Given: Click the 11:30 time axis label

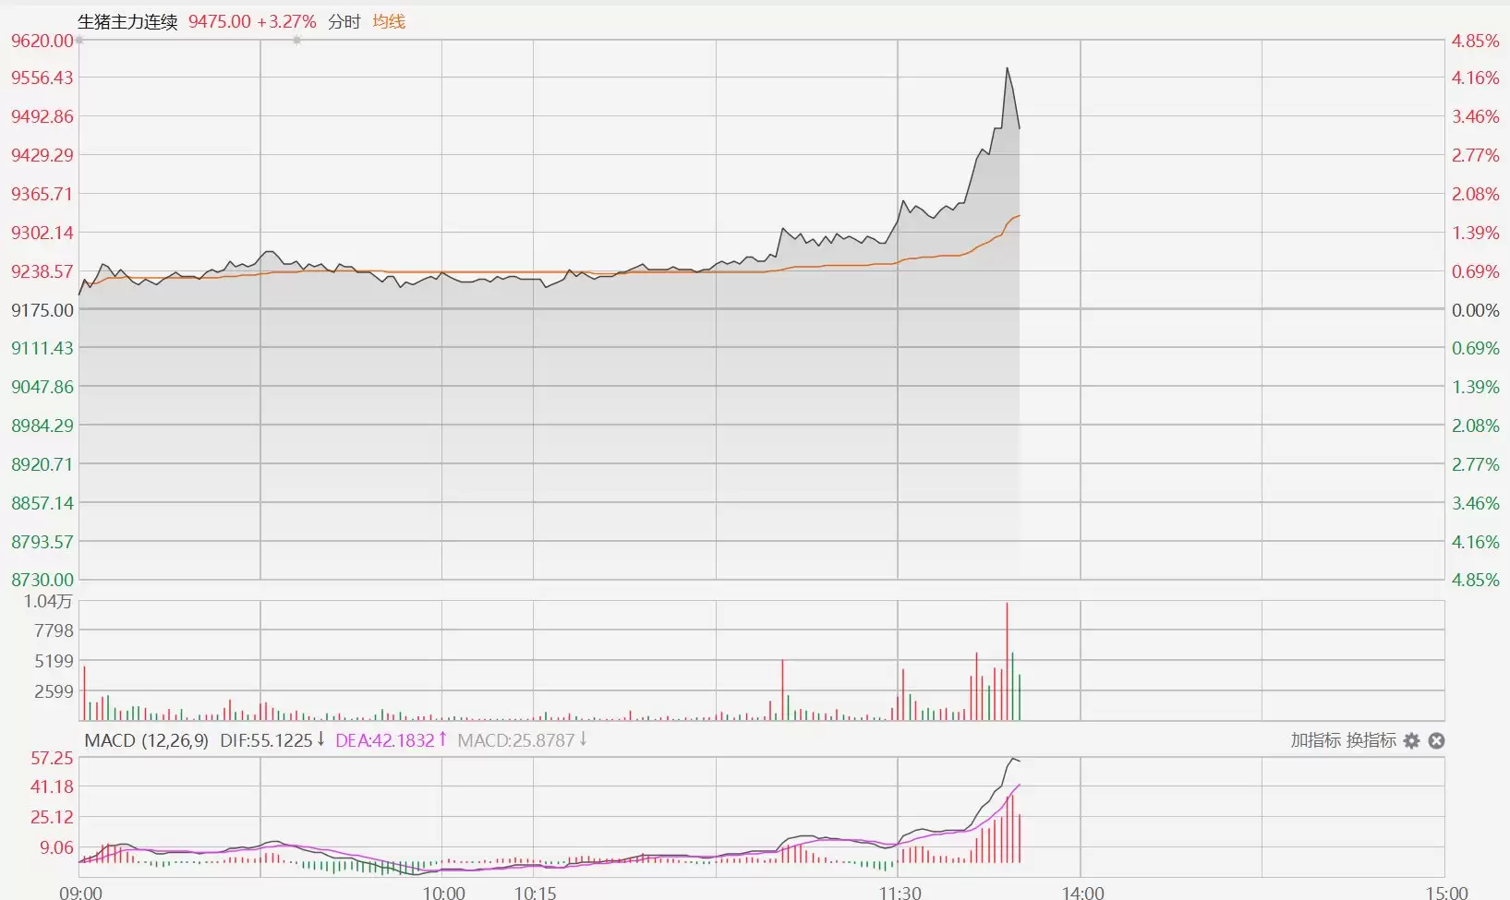Looking at the screenshot, I should pos(900,892).
